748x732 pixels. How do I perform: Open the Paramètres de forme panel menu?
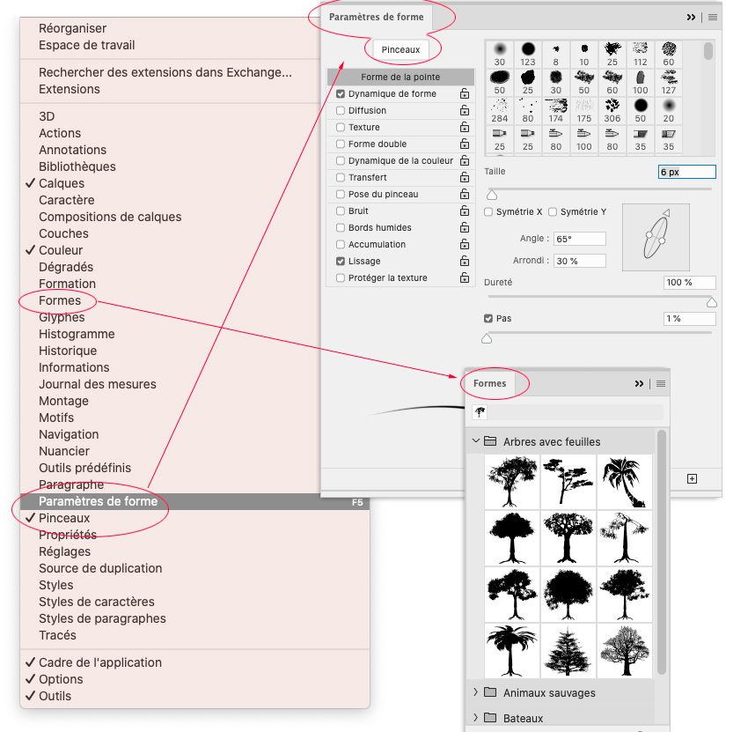pyautogui.click(x=713, y=18)
